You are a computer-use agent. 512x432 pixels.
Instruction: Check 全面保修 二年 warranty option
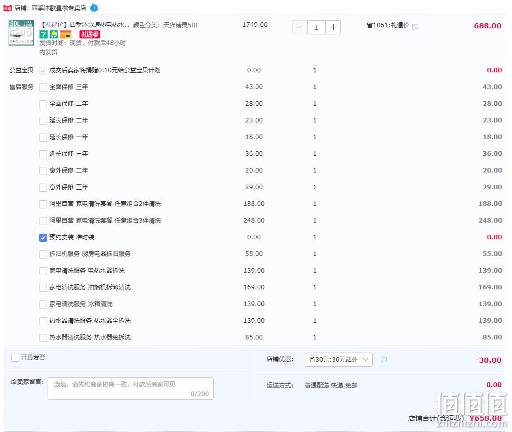click(x=43, y=104)
